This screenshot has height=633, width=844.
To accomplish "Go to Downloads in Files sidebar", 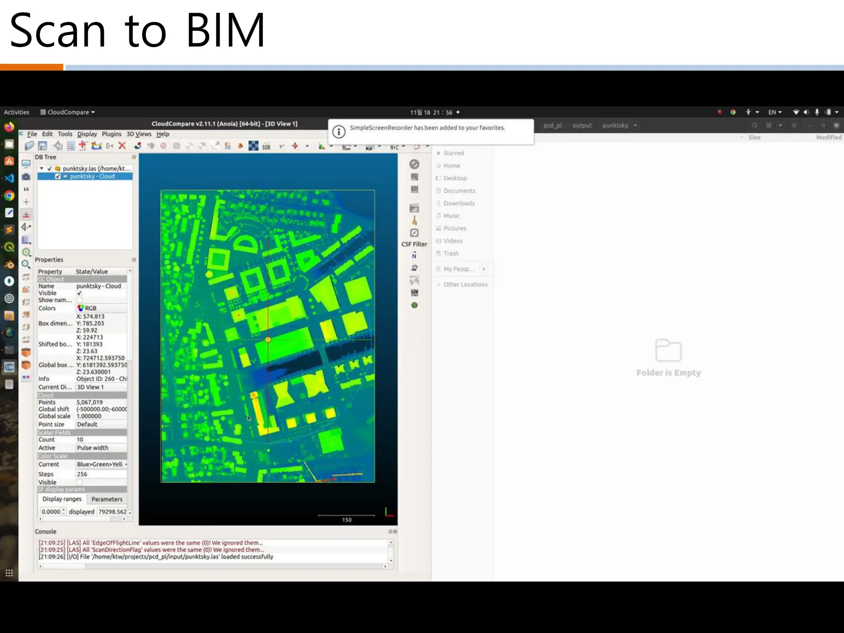I will (459, 203).
